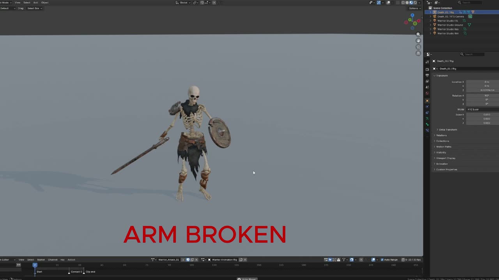Open the rotation Mode XYZ Euler dropdown
The height and width of the screenshot is (280, 499).
click(483, 109)
